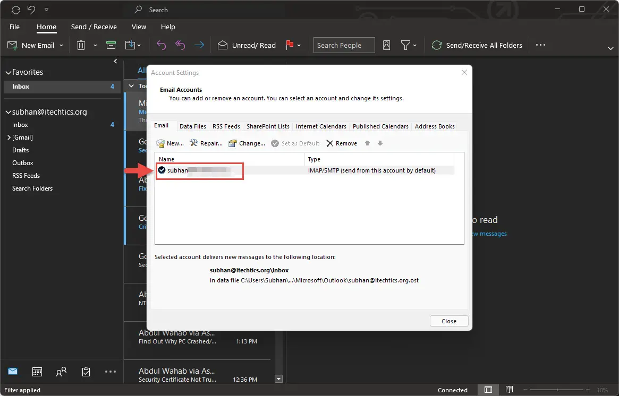Open the Help ribbon tab

tap(168, 27)
